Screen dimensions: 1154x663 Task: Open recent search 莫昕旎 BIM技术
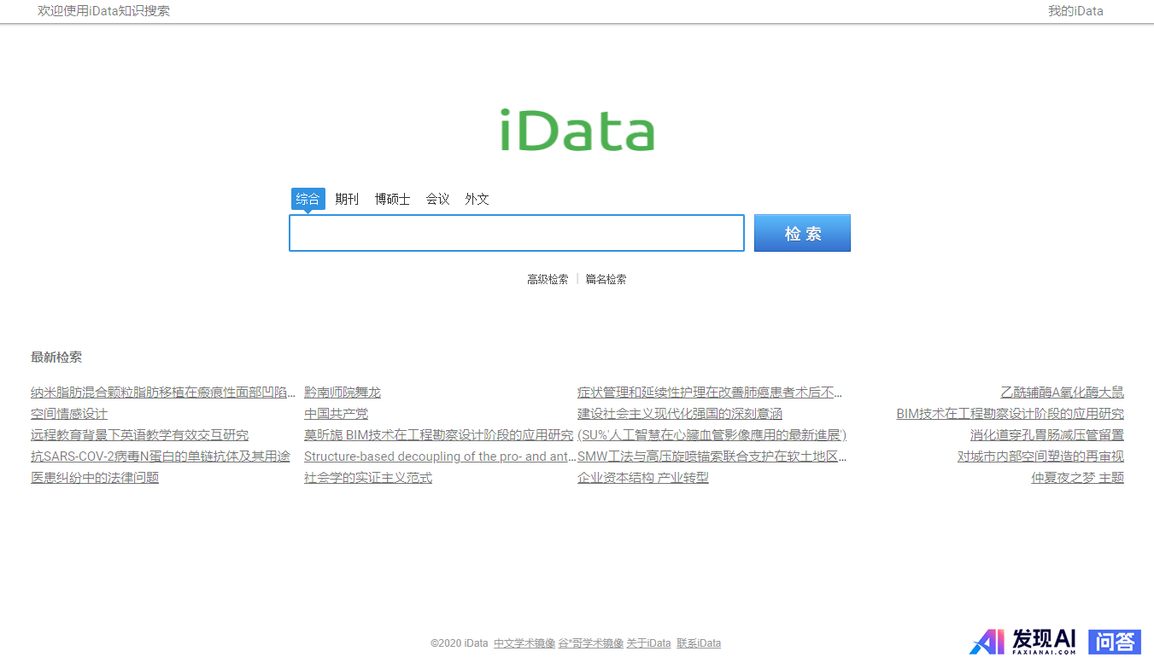click(438, 435)
